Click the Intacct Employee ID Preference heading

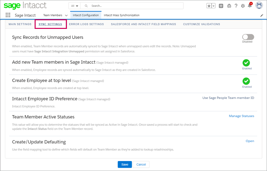[45, 99]
